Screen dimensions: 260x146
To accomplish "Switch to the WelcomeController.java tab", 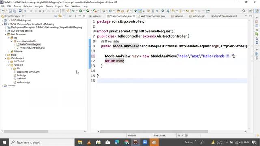I will coord(151,16).
